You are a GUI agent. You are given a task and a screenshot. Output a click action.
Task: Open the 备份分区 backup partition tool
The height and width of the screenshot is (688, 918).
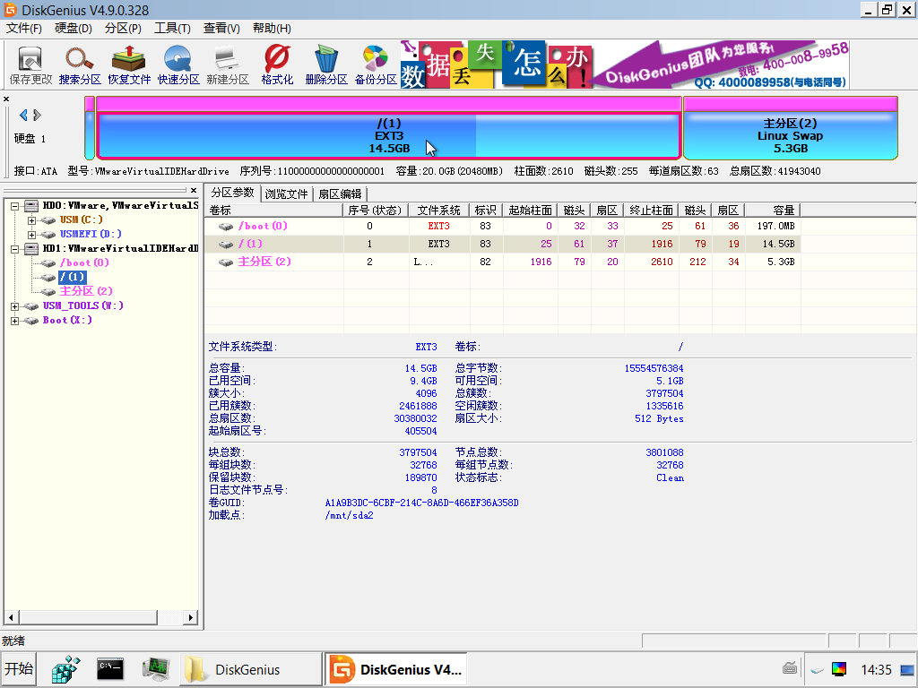[x=376, y=64]
